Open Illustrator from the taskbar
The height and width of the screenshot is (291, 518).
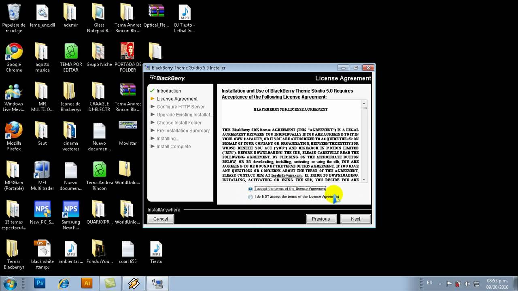[x=87, y=283]
